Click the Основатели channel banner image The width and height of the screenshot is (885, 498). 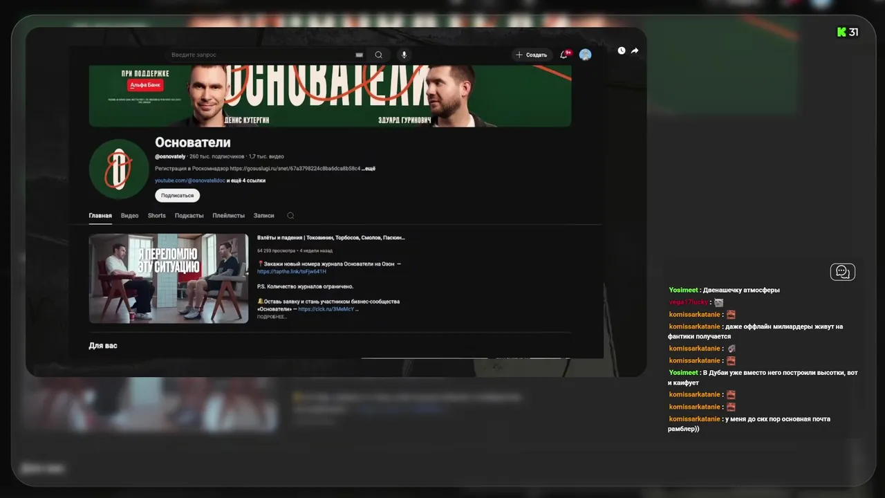330,95
